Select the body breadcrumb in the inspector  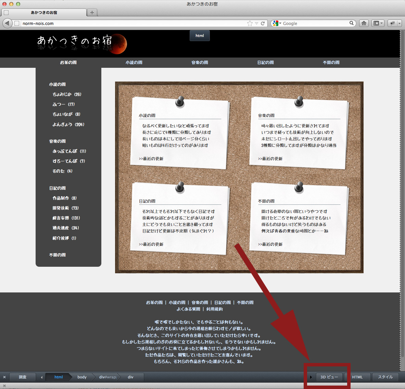pyautogui.click(x=82, y=377)
